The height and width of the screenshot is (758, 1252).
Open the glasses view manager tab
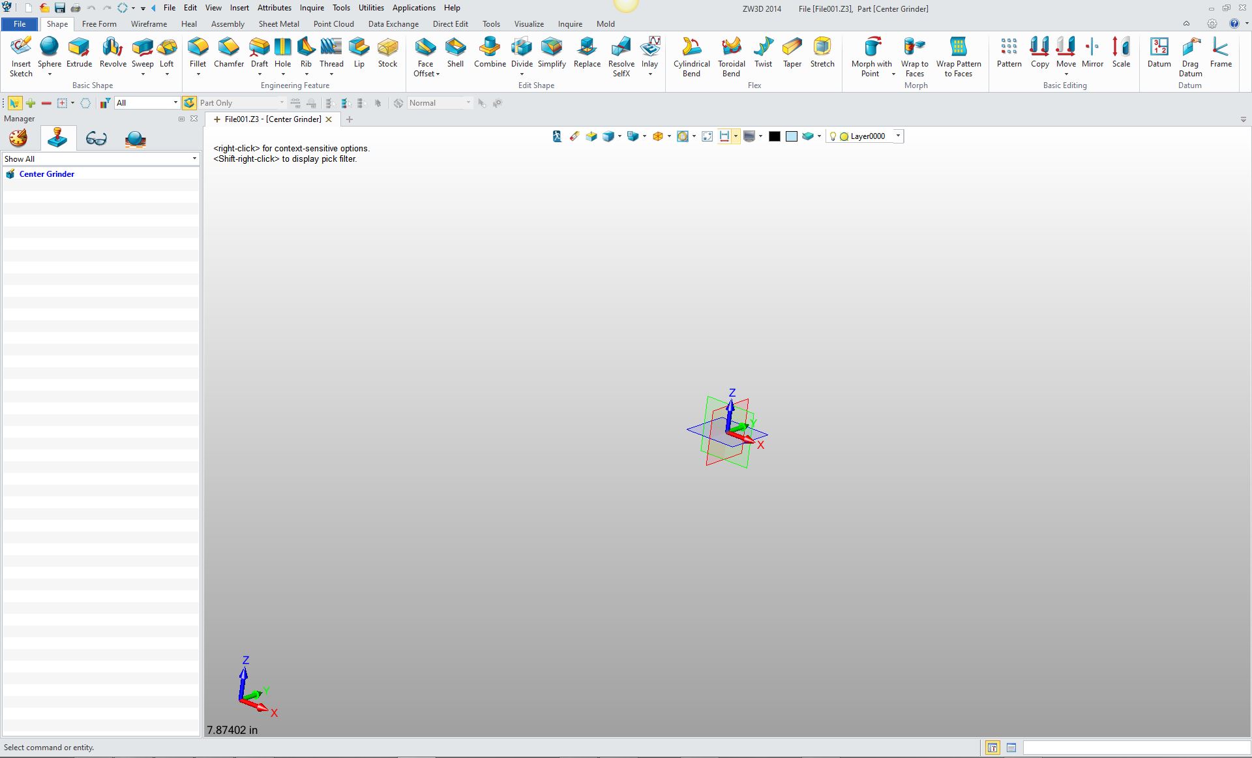click(96, 138)
